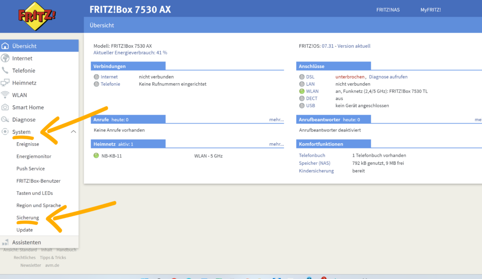482x279 pixels.
Task: Collapse the System menu with the chevron
Action: [x=73, y=132]
